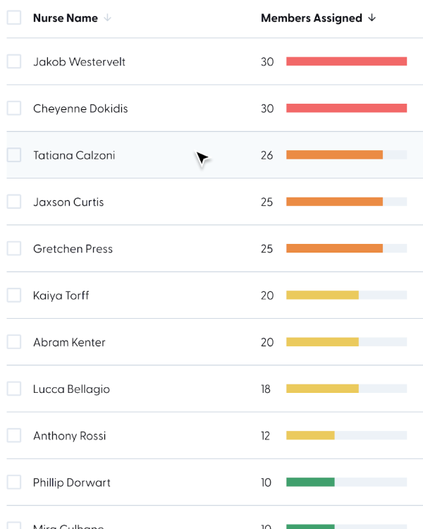Check the box for Jakob Westervelt

pos(14,61)
